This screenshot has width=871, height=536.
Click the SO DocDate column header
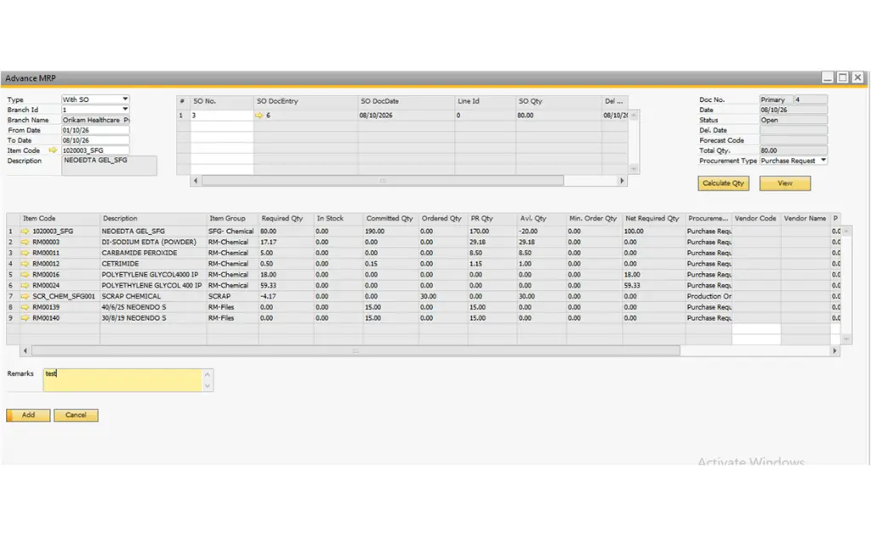pyautogui.click(x=406, y=101)
